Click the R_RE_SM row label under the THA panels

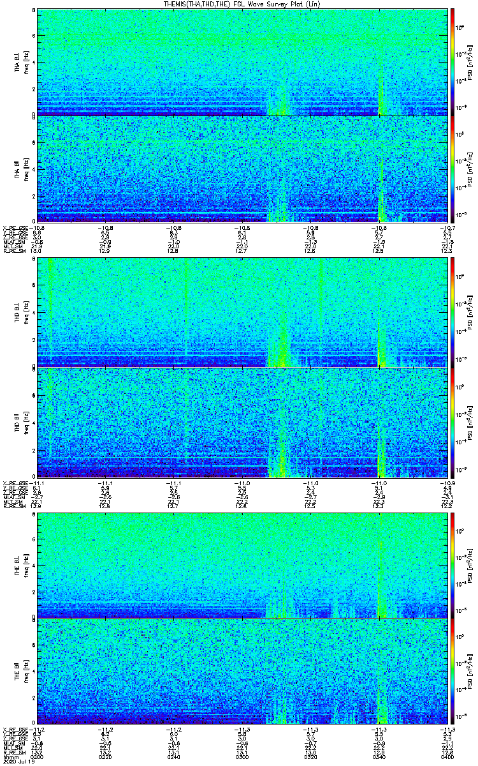[x=14, y=252]
